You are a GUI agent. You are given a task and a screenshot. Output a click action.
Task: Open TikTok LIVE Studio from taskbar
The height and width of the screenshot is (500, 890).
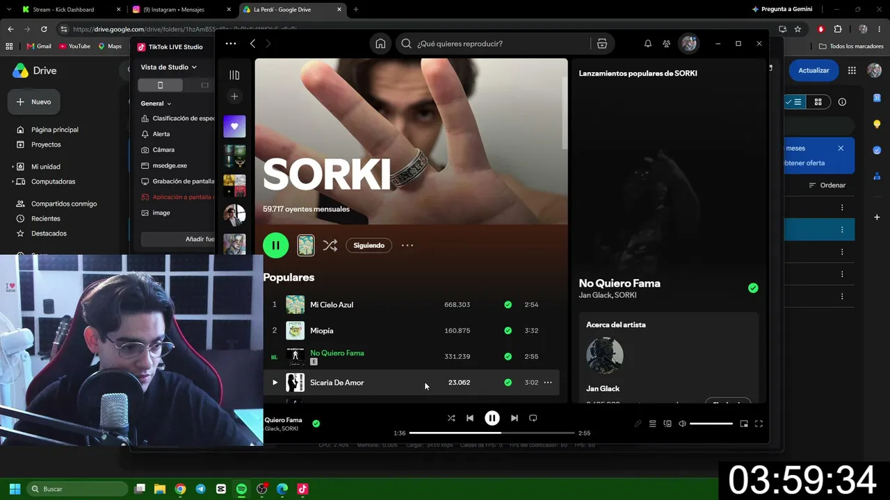pos(302,489)
